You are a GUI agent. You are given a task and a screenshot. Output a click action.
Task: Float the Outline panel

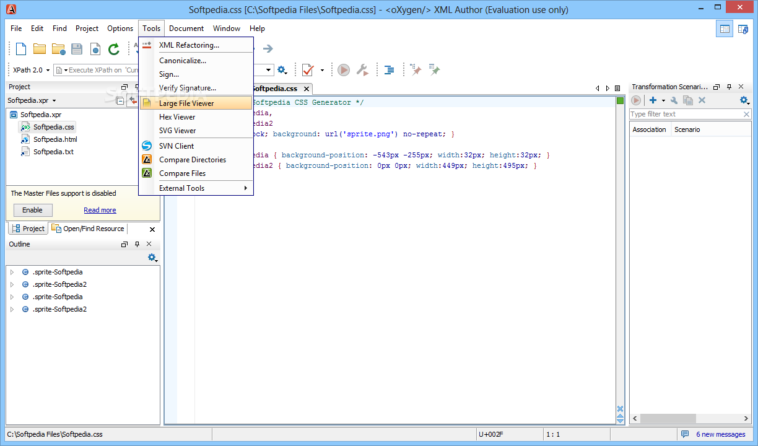click(124, 245)
